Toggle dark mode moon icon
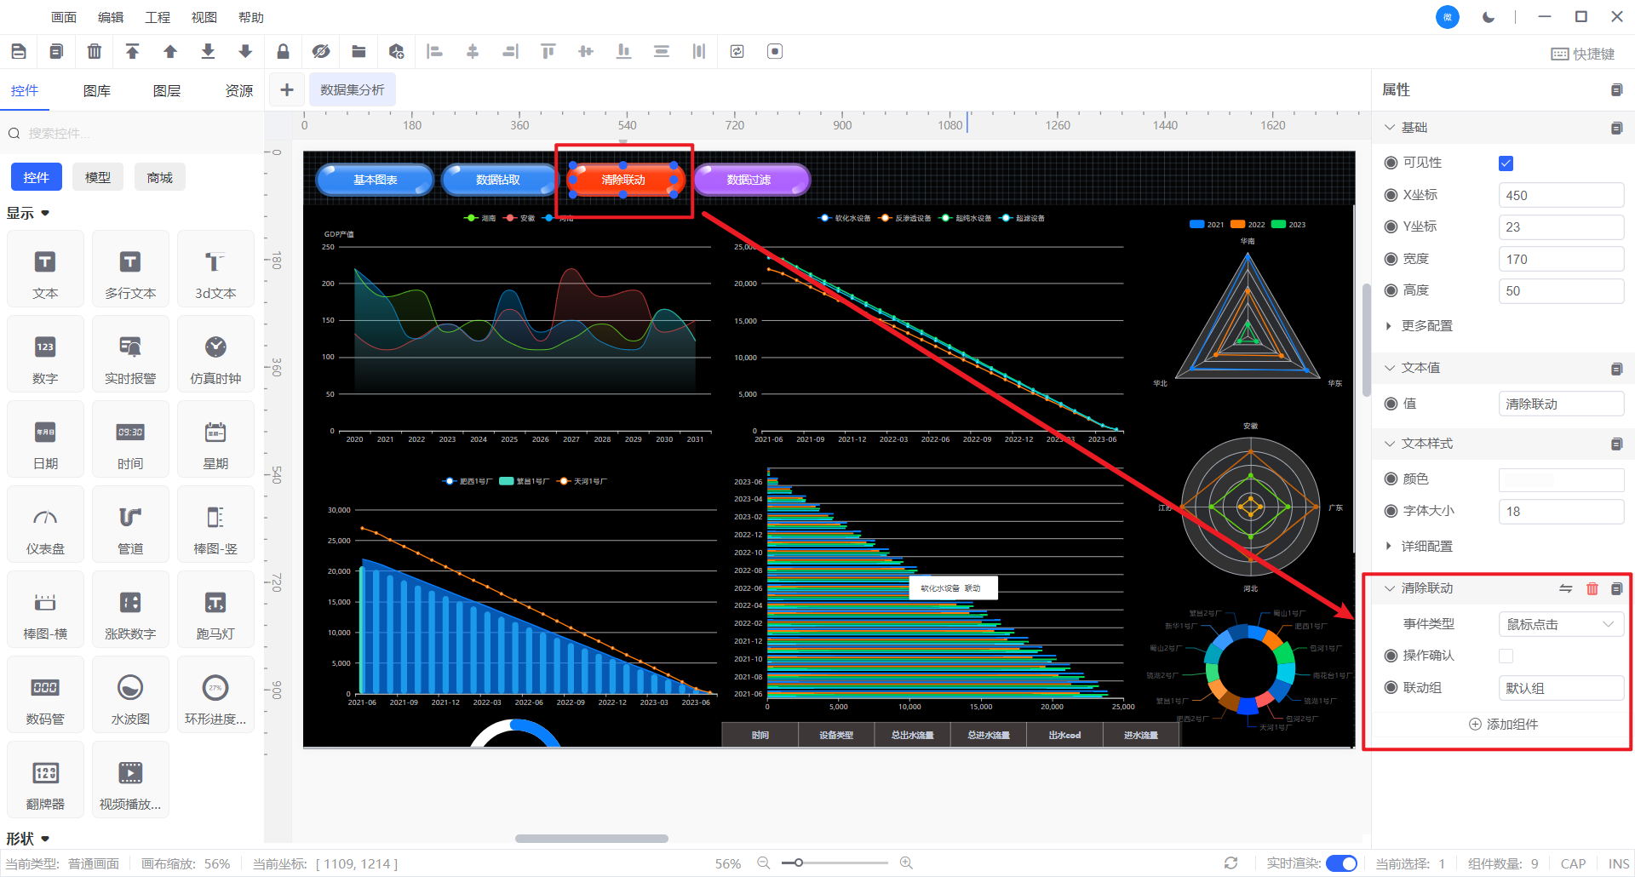The image size is (1635, 877). (x=1489, y=17)
